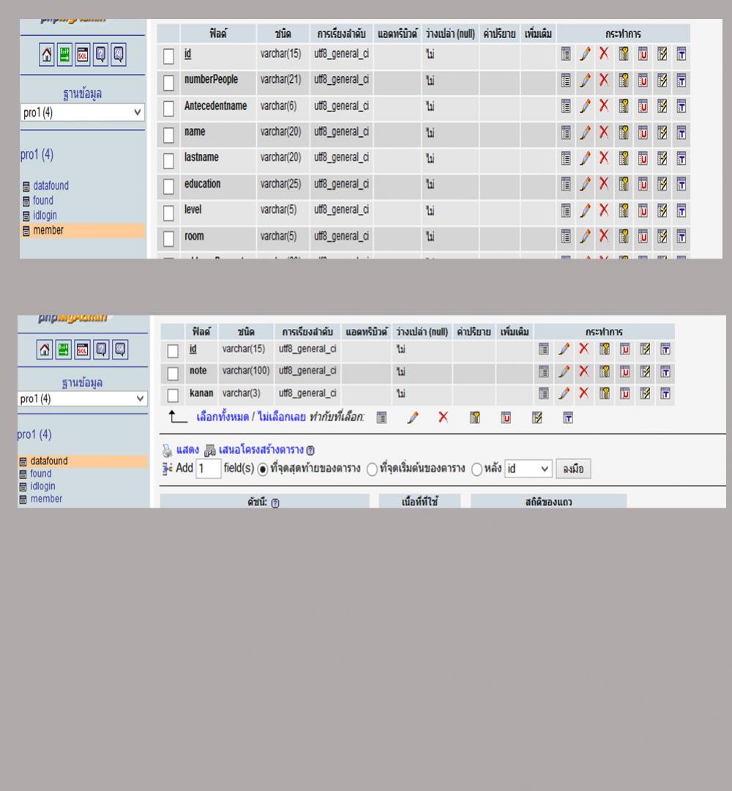The width and height of the screenshot is (732, 791).
Task: Tick the checkbox for room field
Action: click(x=168, y=239)
